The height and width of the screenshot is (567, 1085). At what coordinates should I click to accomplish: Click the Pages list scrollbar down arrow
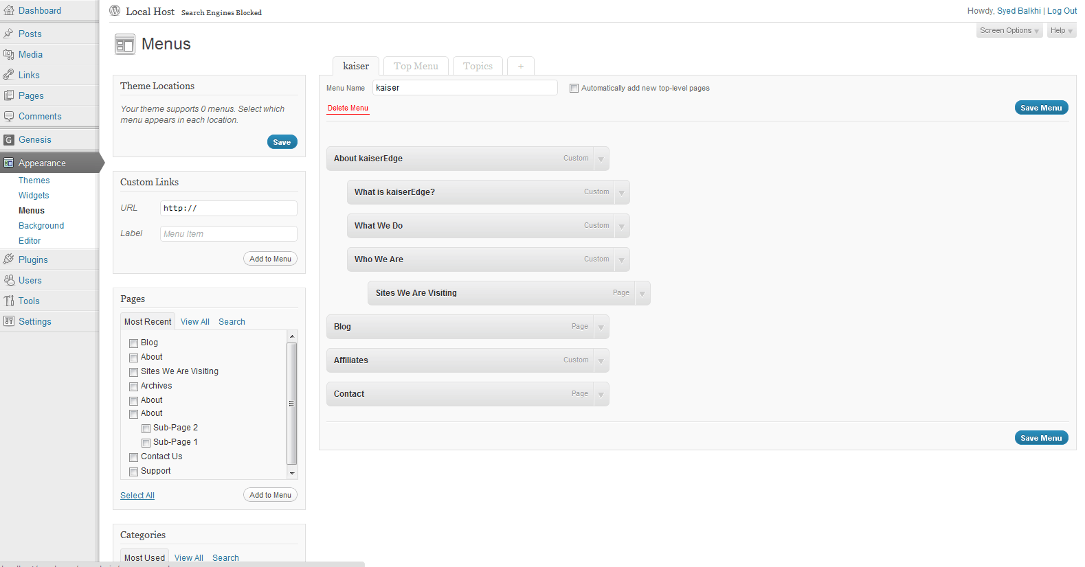[292, 473]
